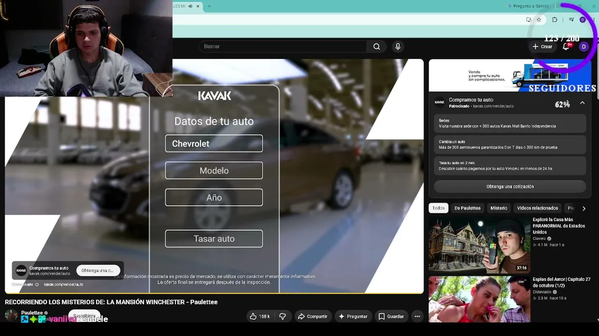The image size is (599, 336).
Task: Open the more actions ellipsis menu
Action: [x=417, y=316]
